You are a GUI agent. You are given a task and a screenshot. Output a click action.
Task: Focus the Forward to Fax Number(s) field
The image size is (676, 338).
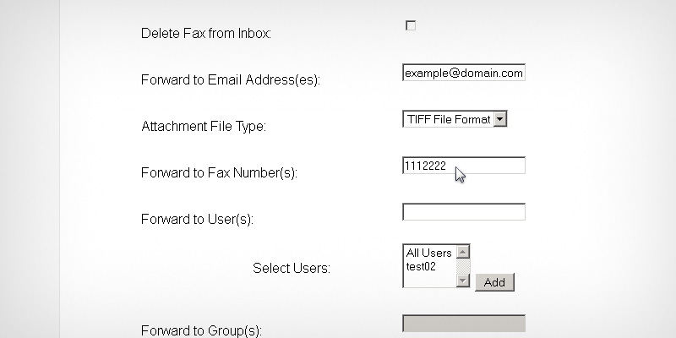click(x=463, y=166)
